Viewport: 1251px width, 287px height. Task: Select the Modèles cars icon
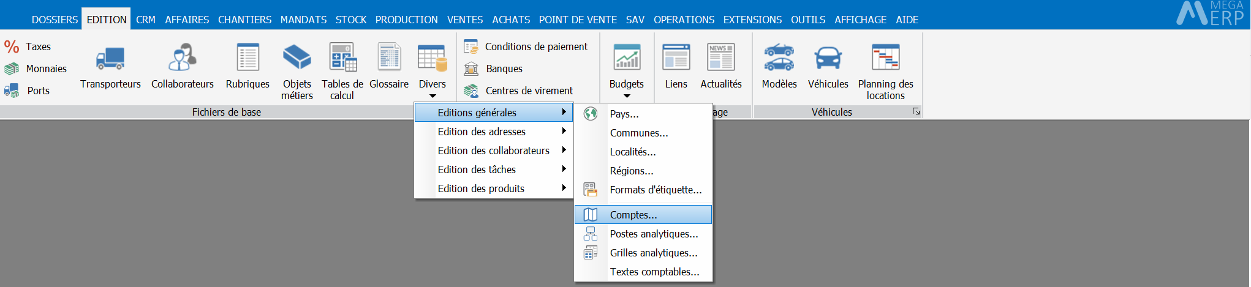(779, 58)
